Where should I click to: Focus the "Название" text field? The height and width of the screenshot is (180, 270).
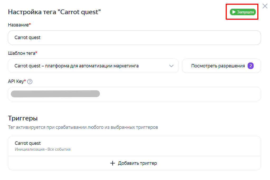point(134,38)
